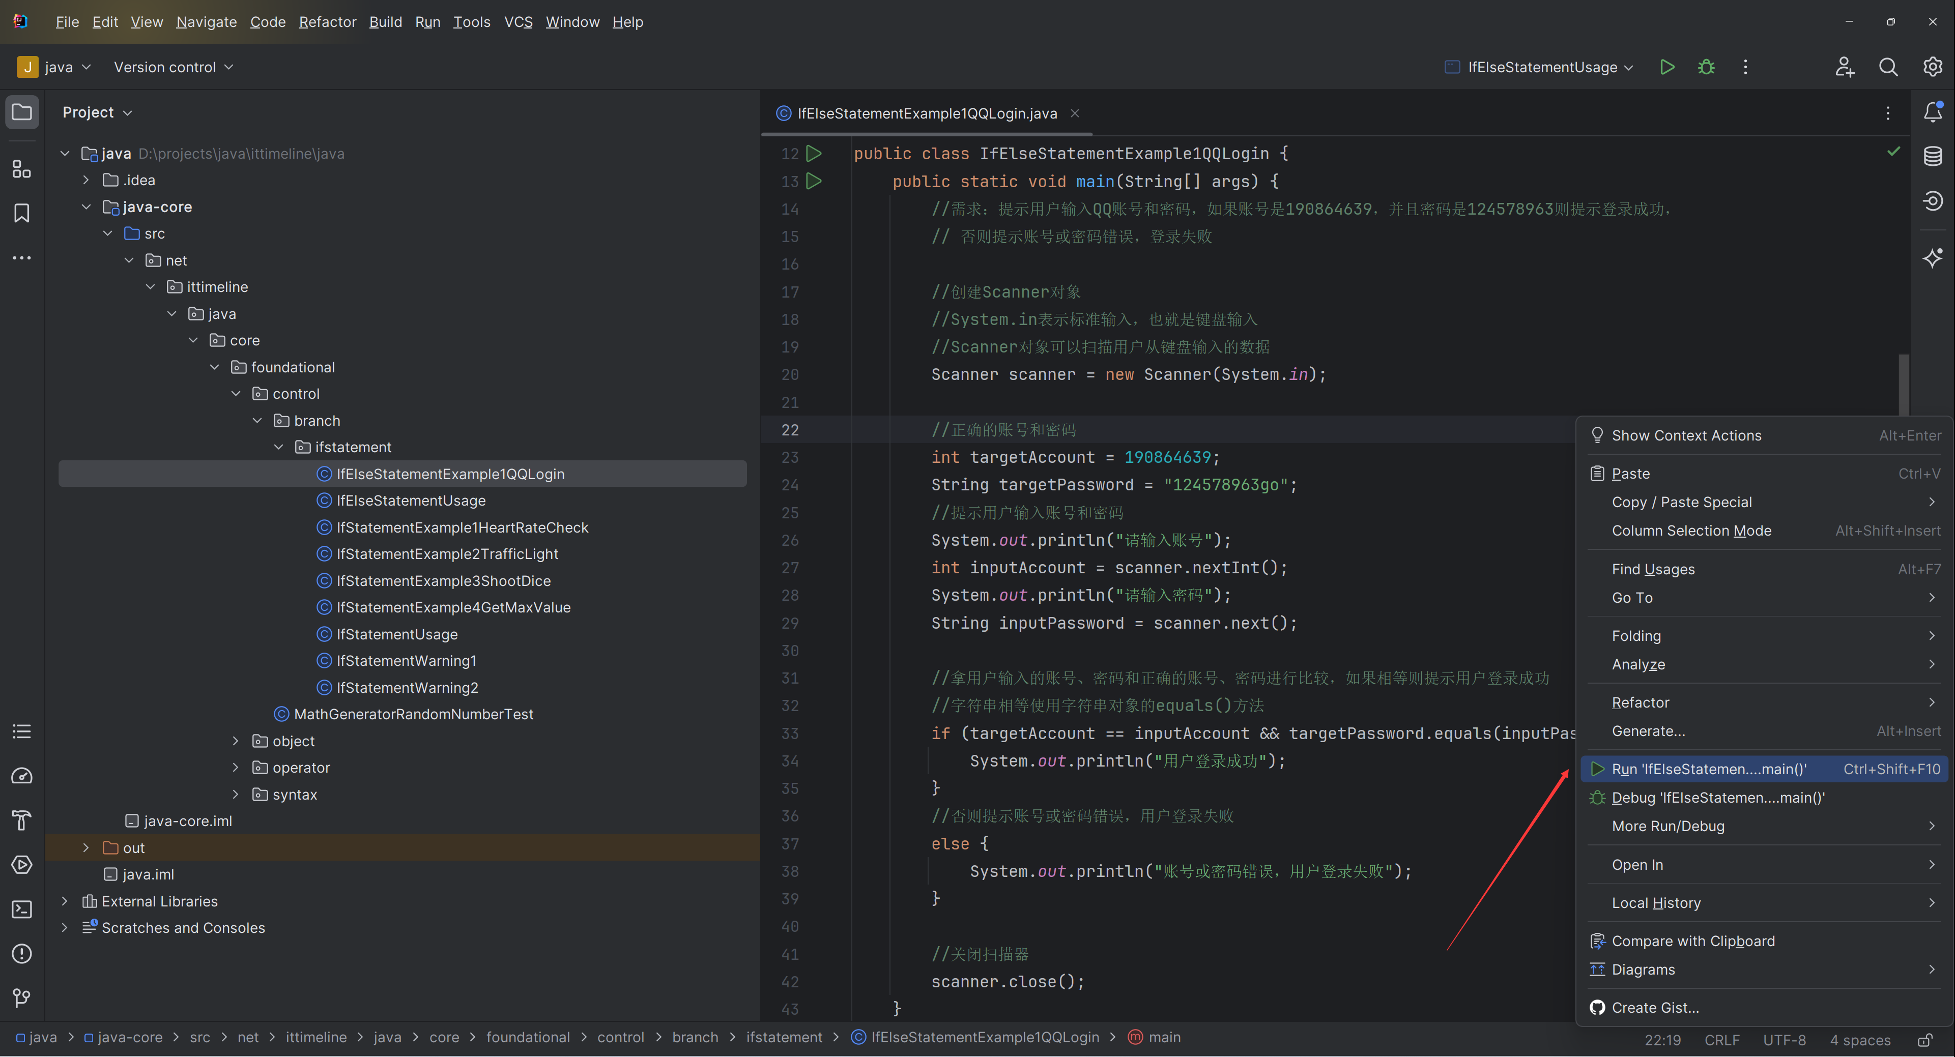Click the 4 spaces indent widget

(x=1860, y=1040)
